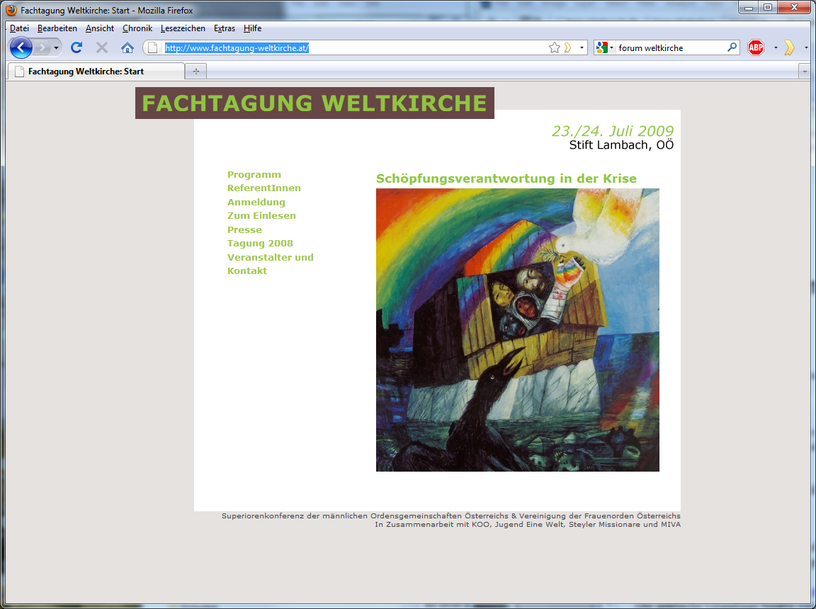The height and width of the screenshot is (609, 816).
Task: Open the Zum Einlesen link
Action: 261,216
